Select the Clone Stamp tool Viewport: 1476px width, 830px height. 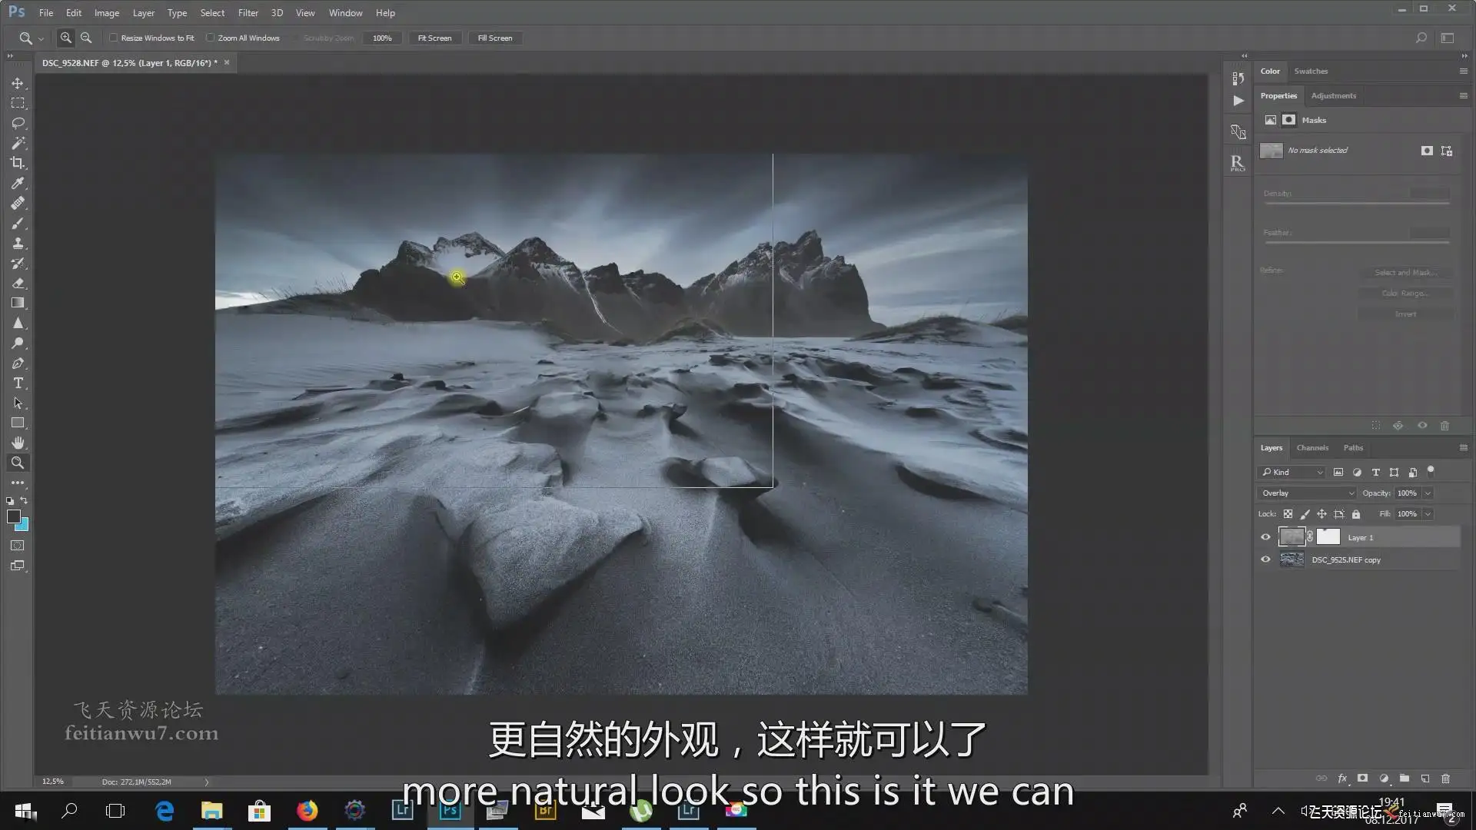(x=18, y=243)
